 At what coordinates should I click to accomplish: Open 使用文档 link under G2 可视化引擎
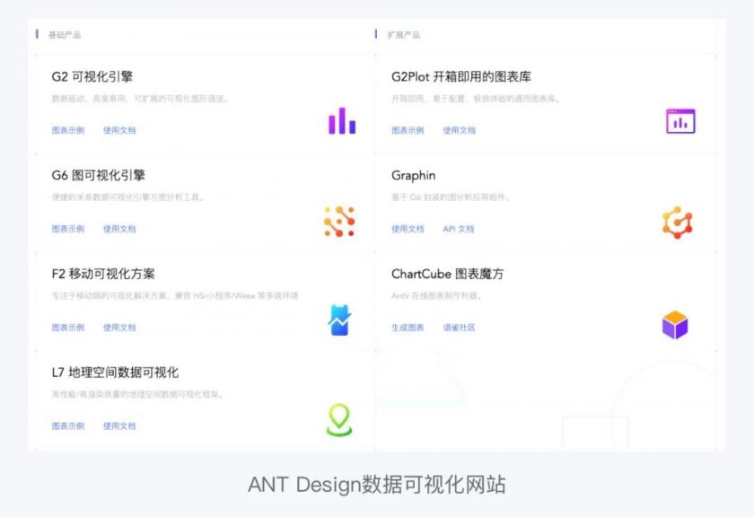119,130
